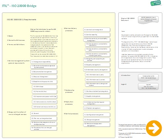Open 6.6.2 Information security controls
Screen dimensions: 167x139
click(x=98, y=80)
